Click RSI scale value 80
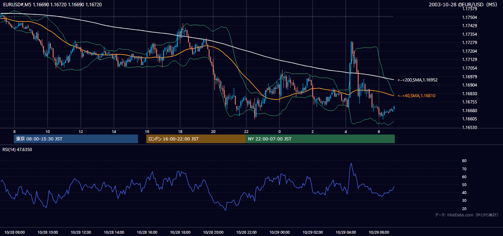The image size is (503, 236). click(464, 161)
